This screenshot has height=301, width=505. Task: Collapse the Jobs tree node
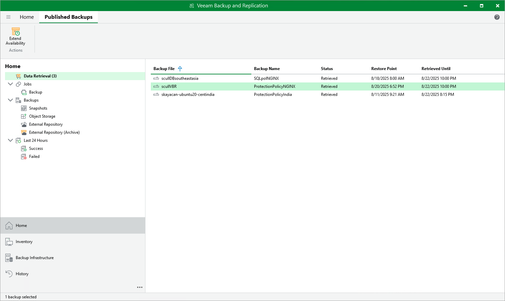coord(10,84)
